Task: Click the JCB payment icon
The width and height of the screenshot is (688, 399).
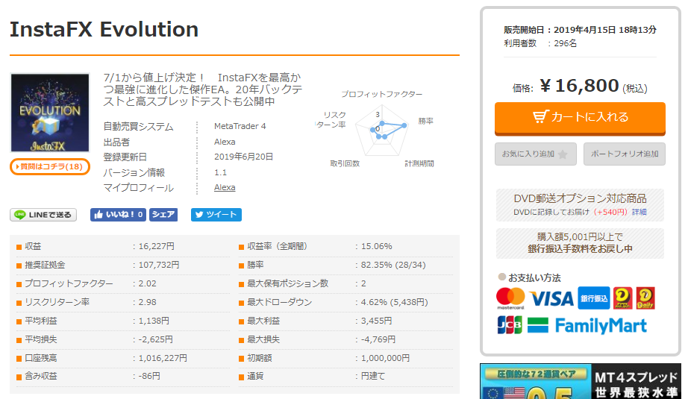Action: click(x=510, y=325)
